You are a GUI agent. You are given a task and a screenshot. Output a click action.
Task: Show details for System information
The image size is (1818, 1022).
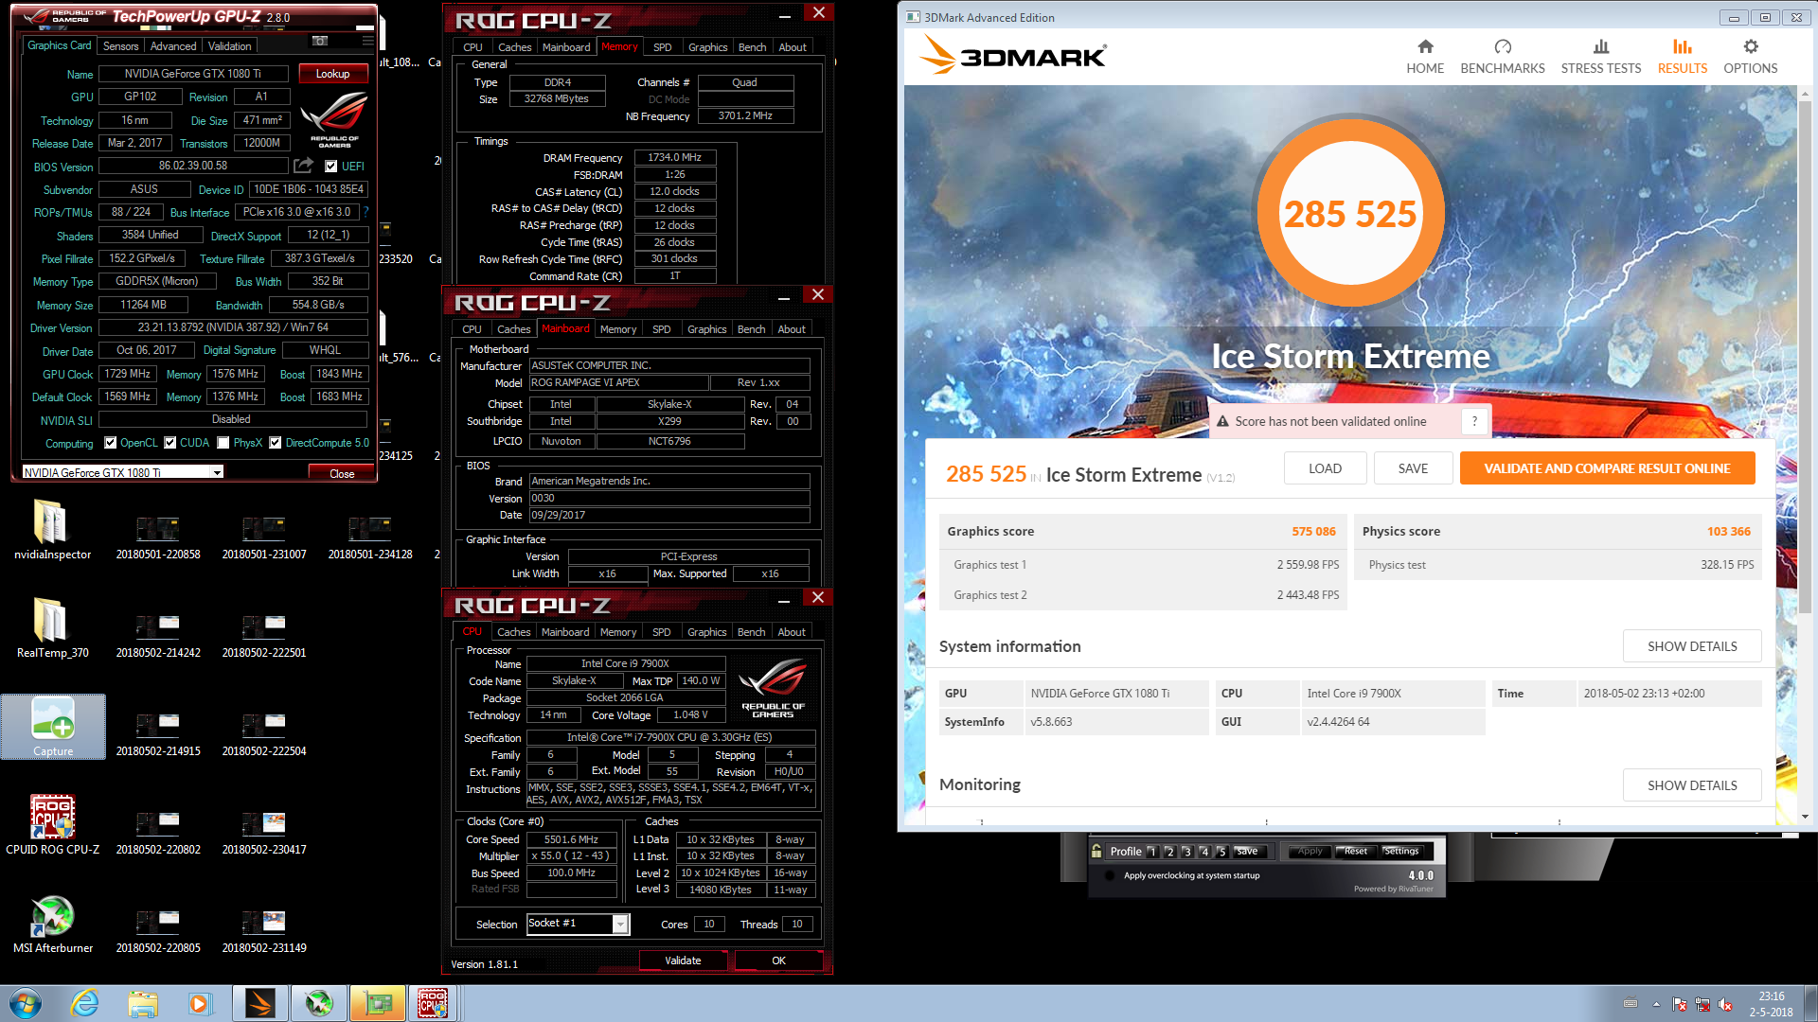pyautogui.click(x=1692, y=646)
